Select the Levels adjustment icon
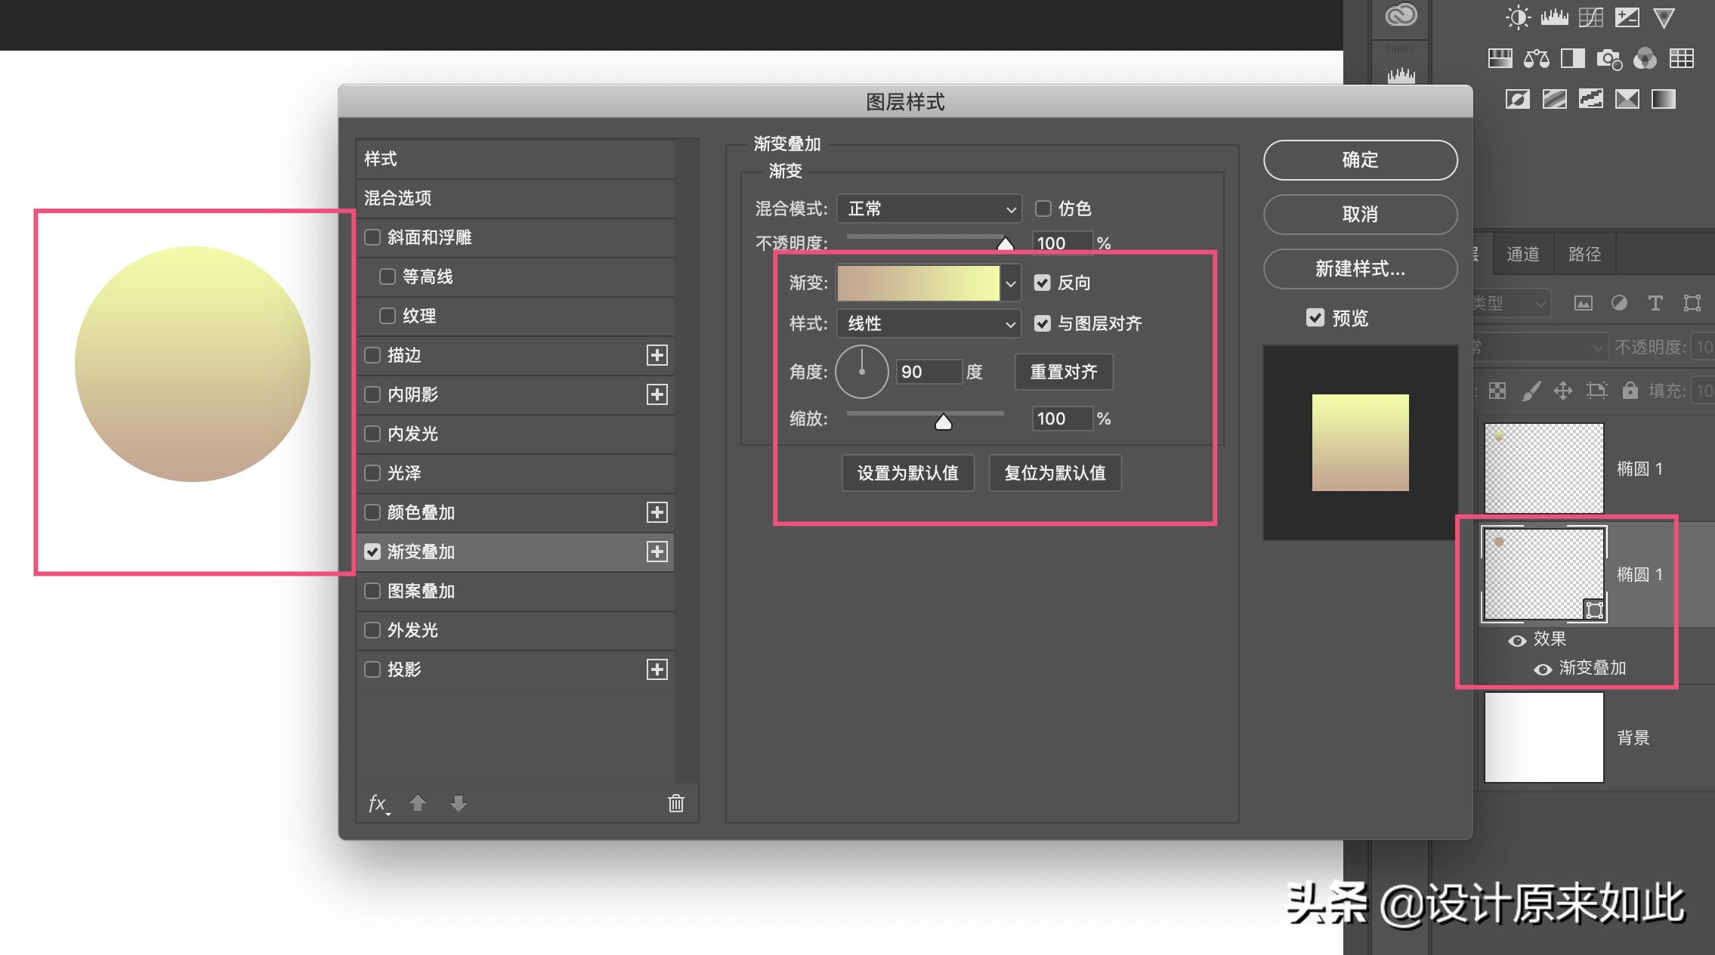The image size is (1715, 955). [x=1554, y=17]
